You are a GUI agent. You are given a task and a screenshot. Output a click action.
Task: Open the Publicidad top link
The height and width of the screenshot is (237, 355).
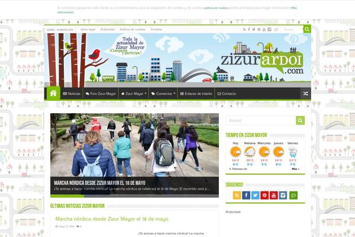pyautogui.click(x=108, y=30)
